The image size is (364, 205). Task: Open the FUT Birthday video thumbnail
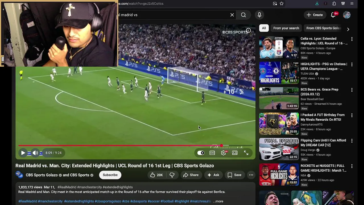tap(279, 124)
